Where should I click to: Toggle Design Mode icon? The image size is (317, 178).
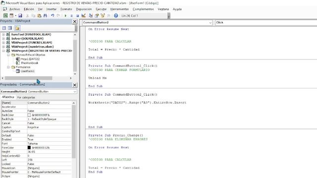(x=83, y=15)
